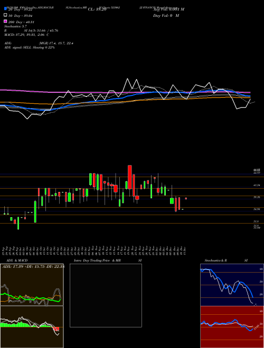Click the 38.16 price axis label
Image resolution: width=264 pixels, height=348 pixels.
[x=257, y=197]
